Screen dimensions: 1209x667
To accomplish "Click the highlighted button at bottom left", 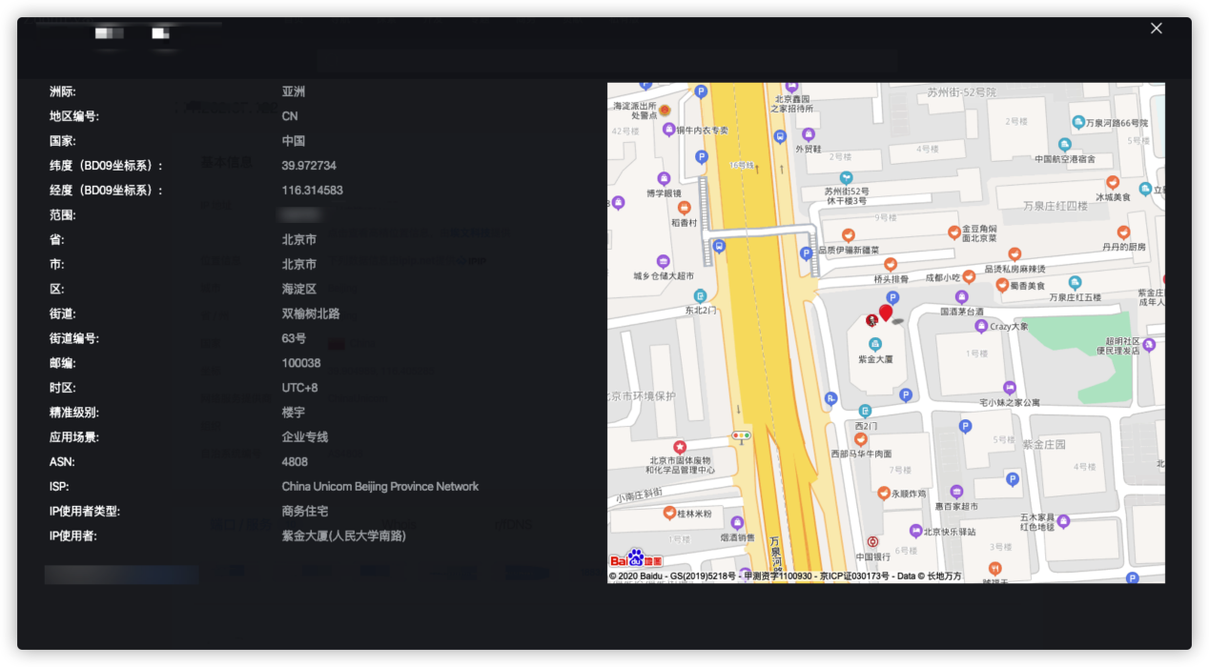I will [120, 574].
